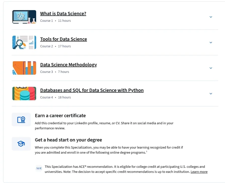Open Databases and SQL for Data Science link
The height and width of the screenshot is (183, 225).
click(92, 90)
